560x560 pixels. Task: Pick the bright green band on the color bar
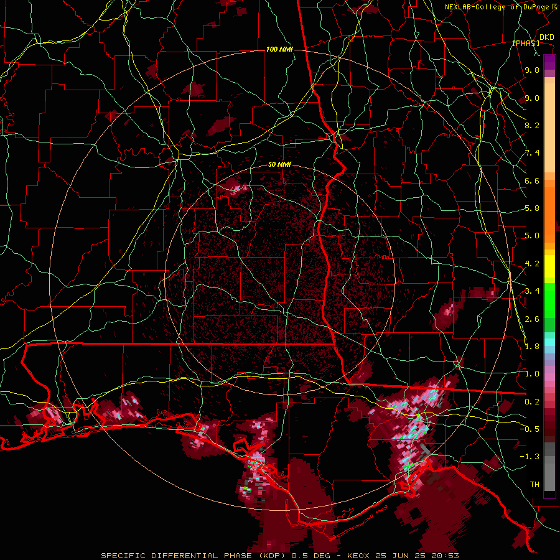pyautogui.click(x=549, y=301)
